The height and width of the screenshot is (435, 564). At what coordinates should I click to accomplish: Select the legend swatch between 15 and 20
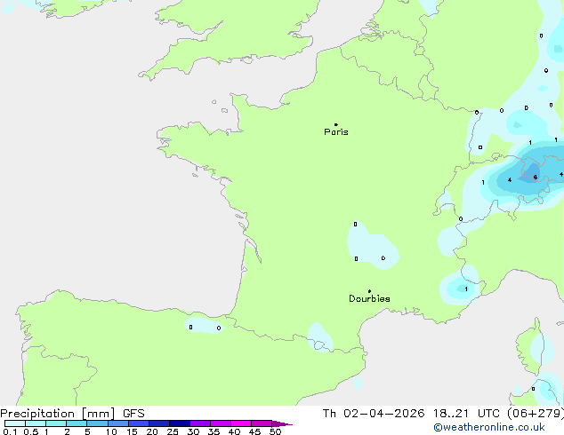pyautogui.click(x=139, y=423)
